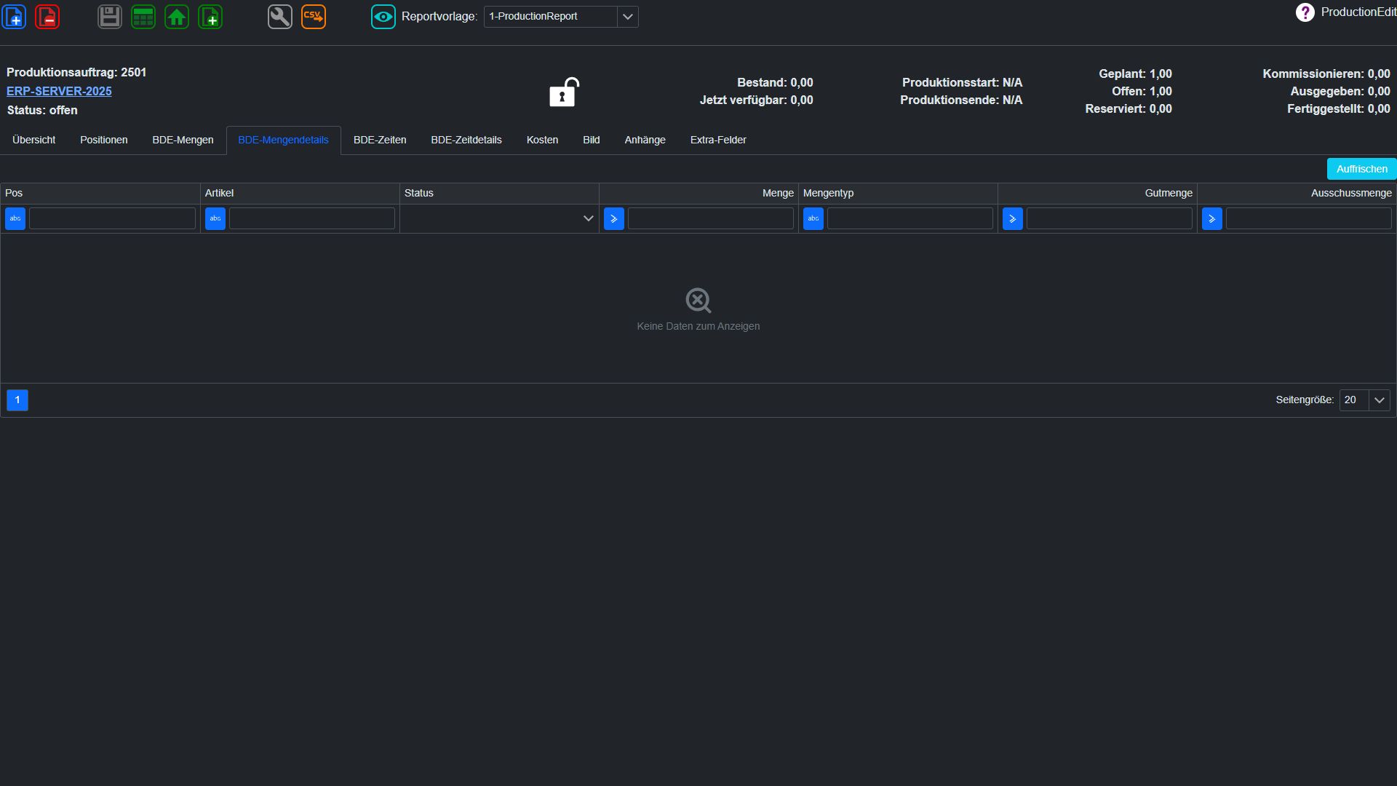1397x786 pixels.
Task: Click the Menge column filter operator icon
Action: (x=614, y=218)
